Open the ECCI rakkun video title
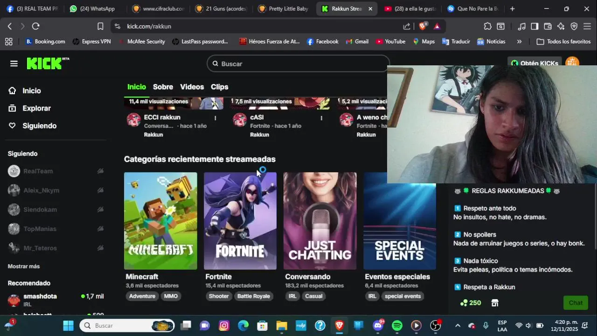The height and width of the screenshot is (336, 597). [x=162, y=117]
